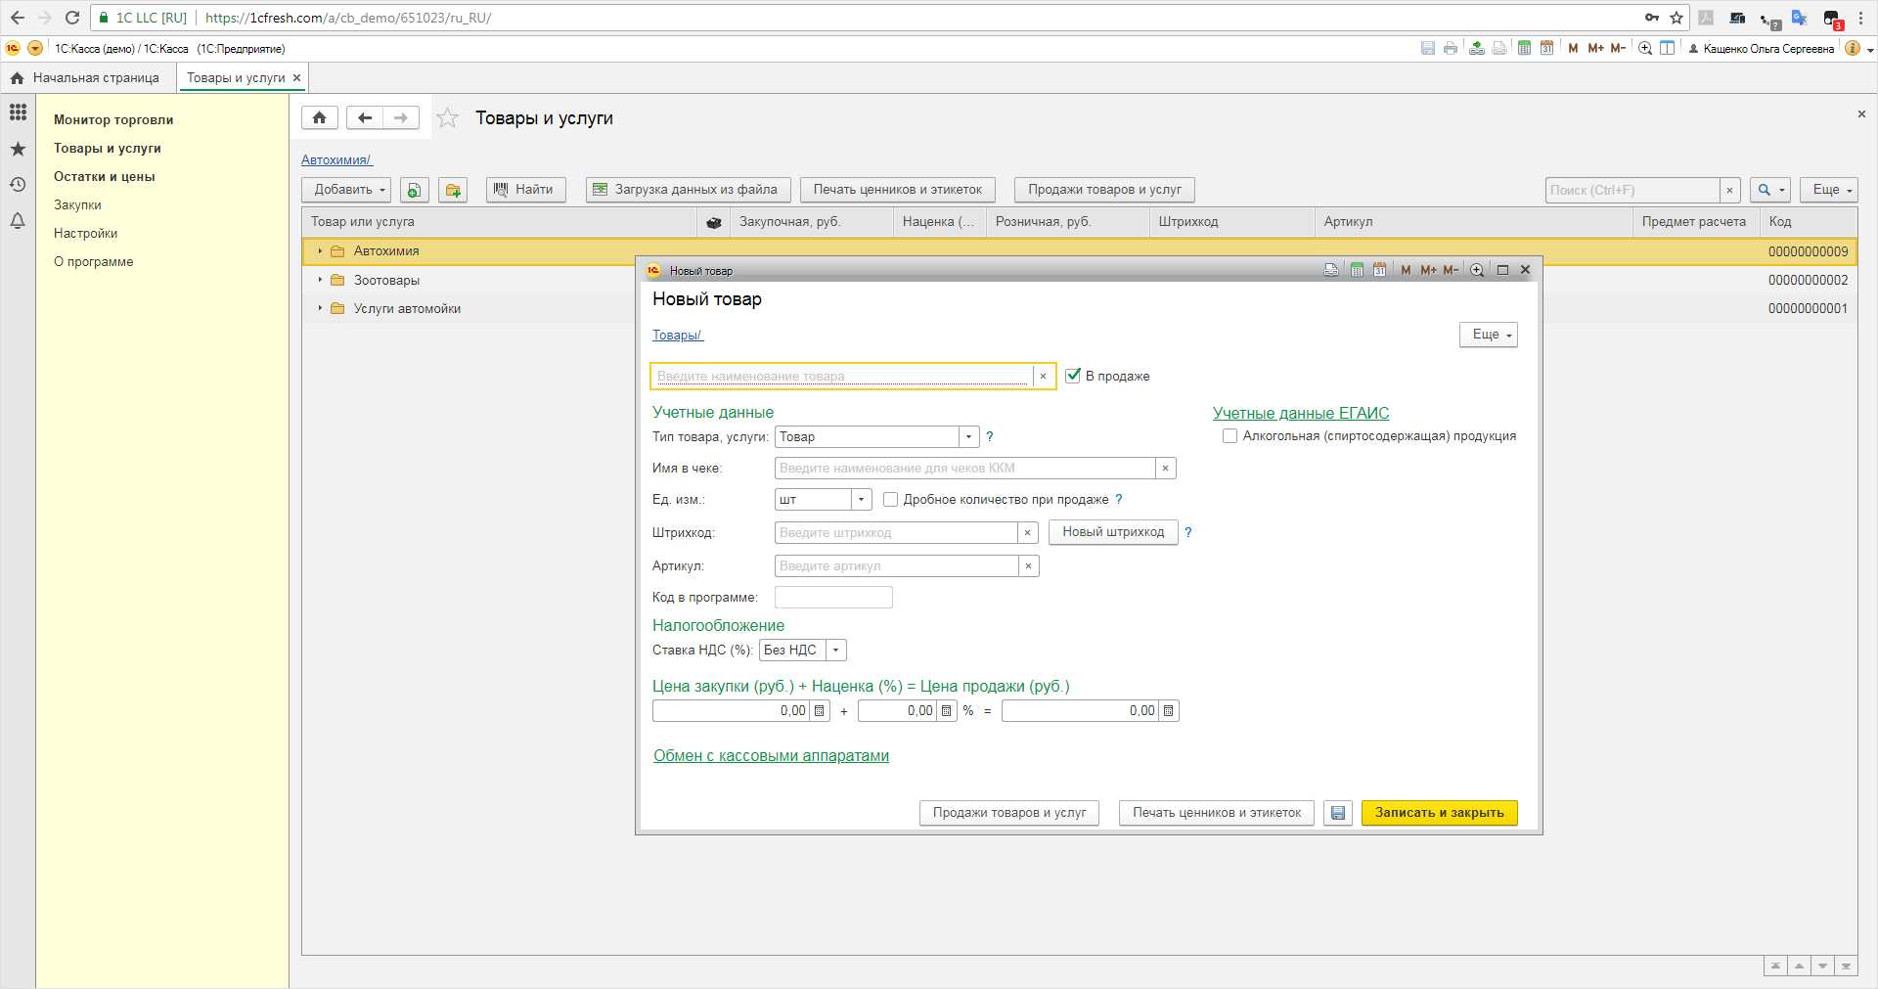Follow the Товары/ link in dialog
1878x989 pixels.
click(677, 336)
